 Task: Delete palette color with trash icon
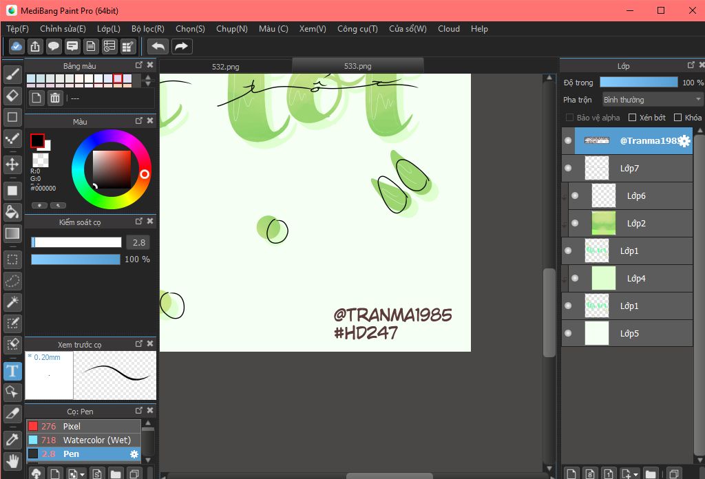[x=55, y=98]
